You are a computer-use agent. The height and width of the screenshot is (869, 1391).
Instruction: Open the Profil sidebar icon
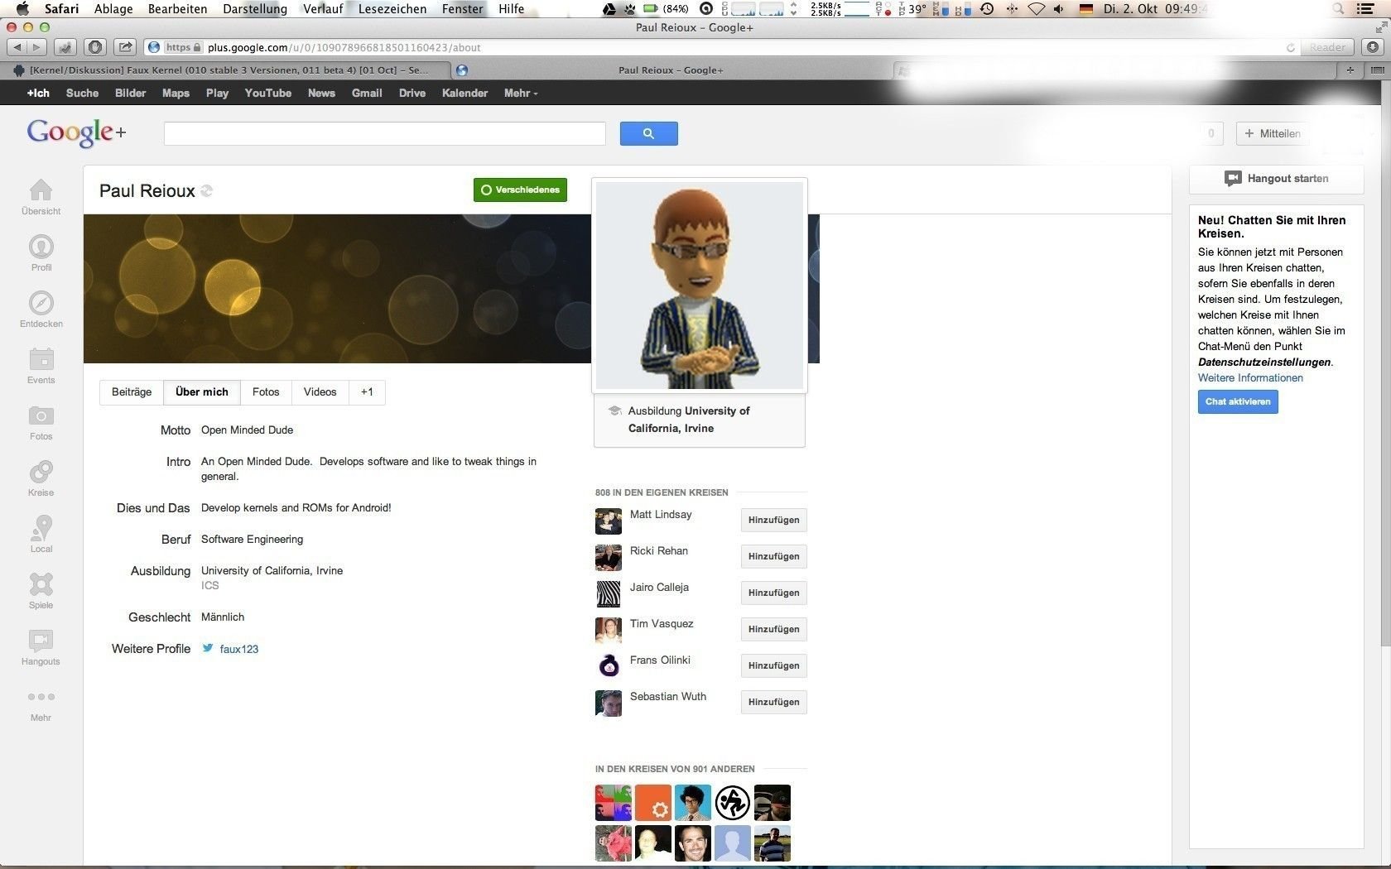pyautogui.click(x=41, y=247)
